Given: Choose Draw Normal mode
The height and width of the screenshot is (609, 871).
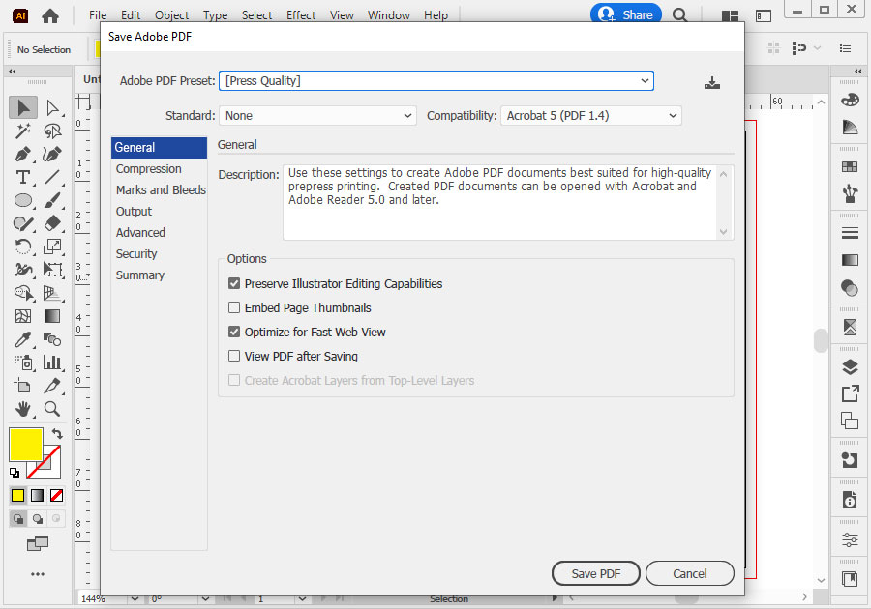Looking at the screenshot, I should 18,519.
